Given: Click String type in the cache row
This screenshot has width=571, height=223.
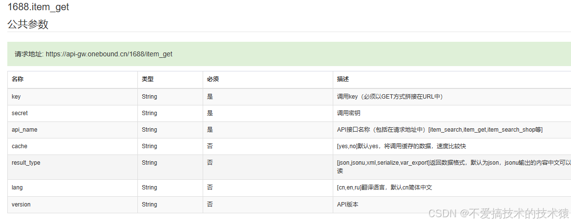Looking at the screenshot, I should point(149,146).
